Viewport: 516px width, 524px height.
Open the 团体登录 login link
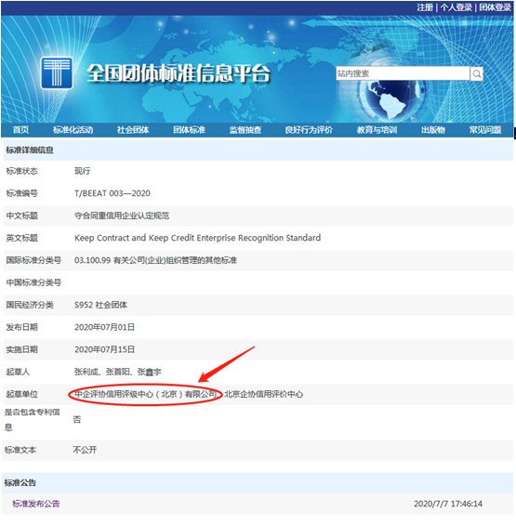(495, 7)
